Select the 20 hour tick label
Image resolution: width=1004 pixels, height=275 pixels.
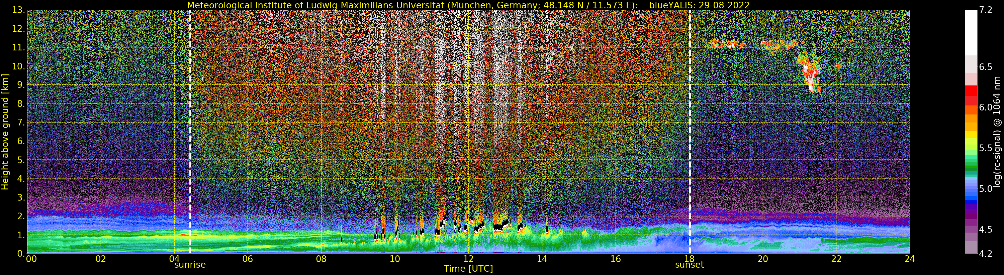762,259
